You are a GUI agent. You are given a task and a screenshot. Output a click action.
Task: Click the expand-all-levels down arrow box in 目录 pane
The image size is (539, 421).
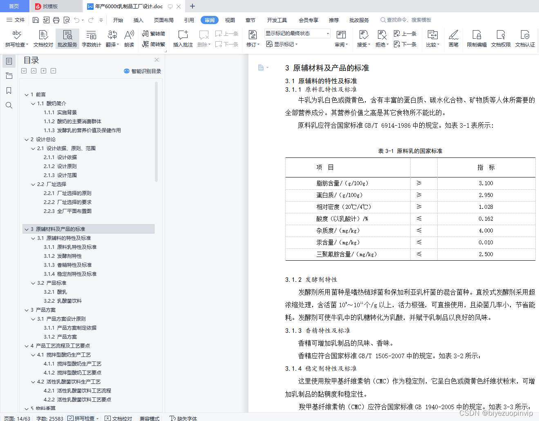pos(24,71)
